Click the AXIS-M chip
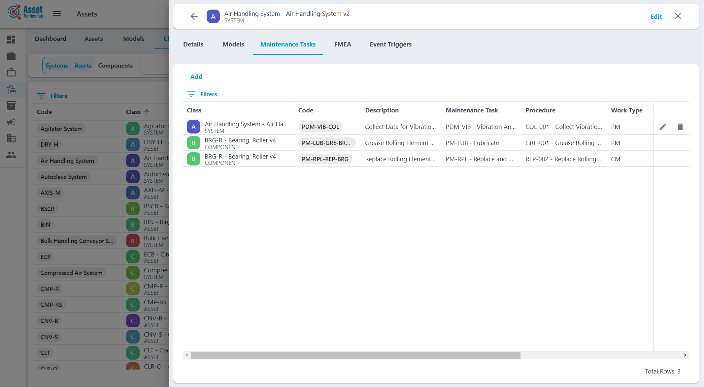 pyautogui.click(x=50, y=193)
